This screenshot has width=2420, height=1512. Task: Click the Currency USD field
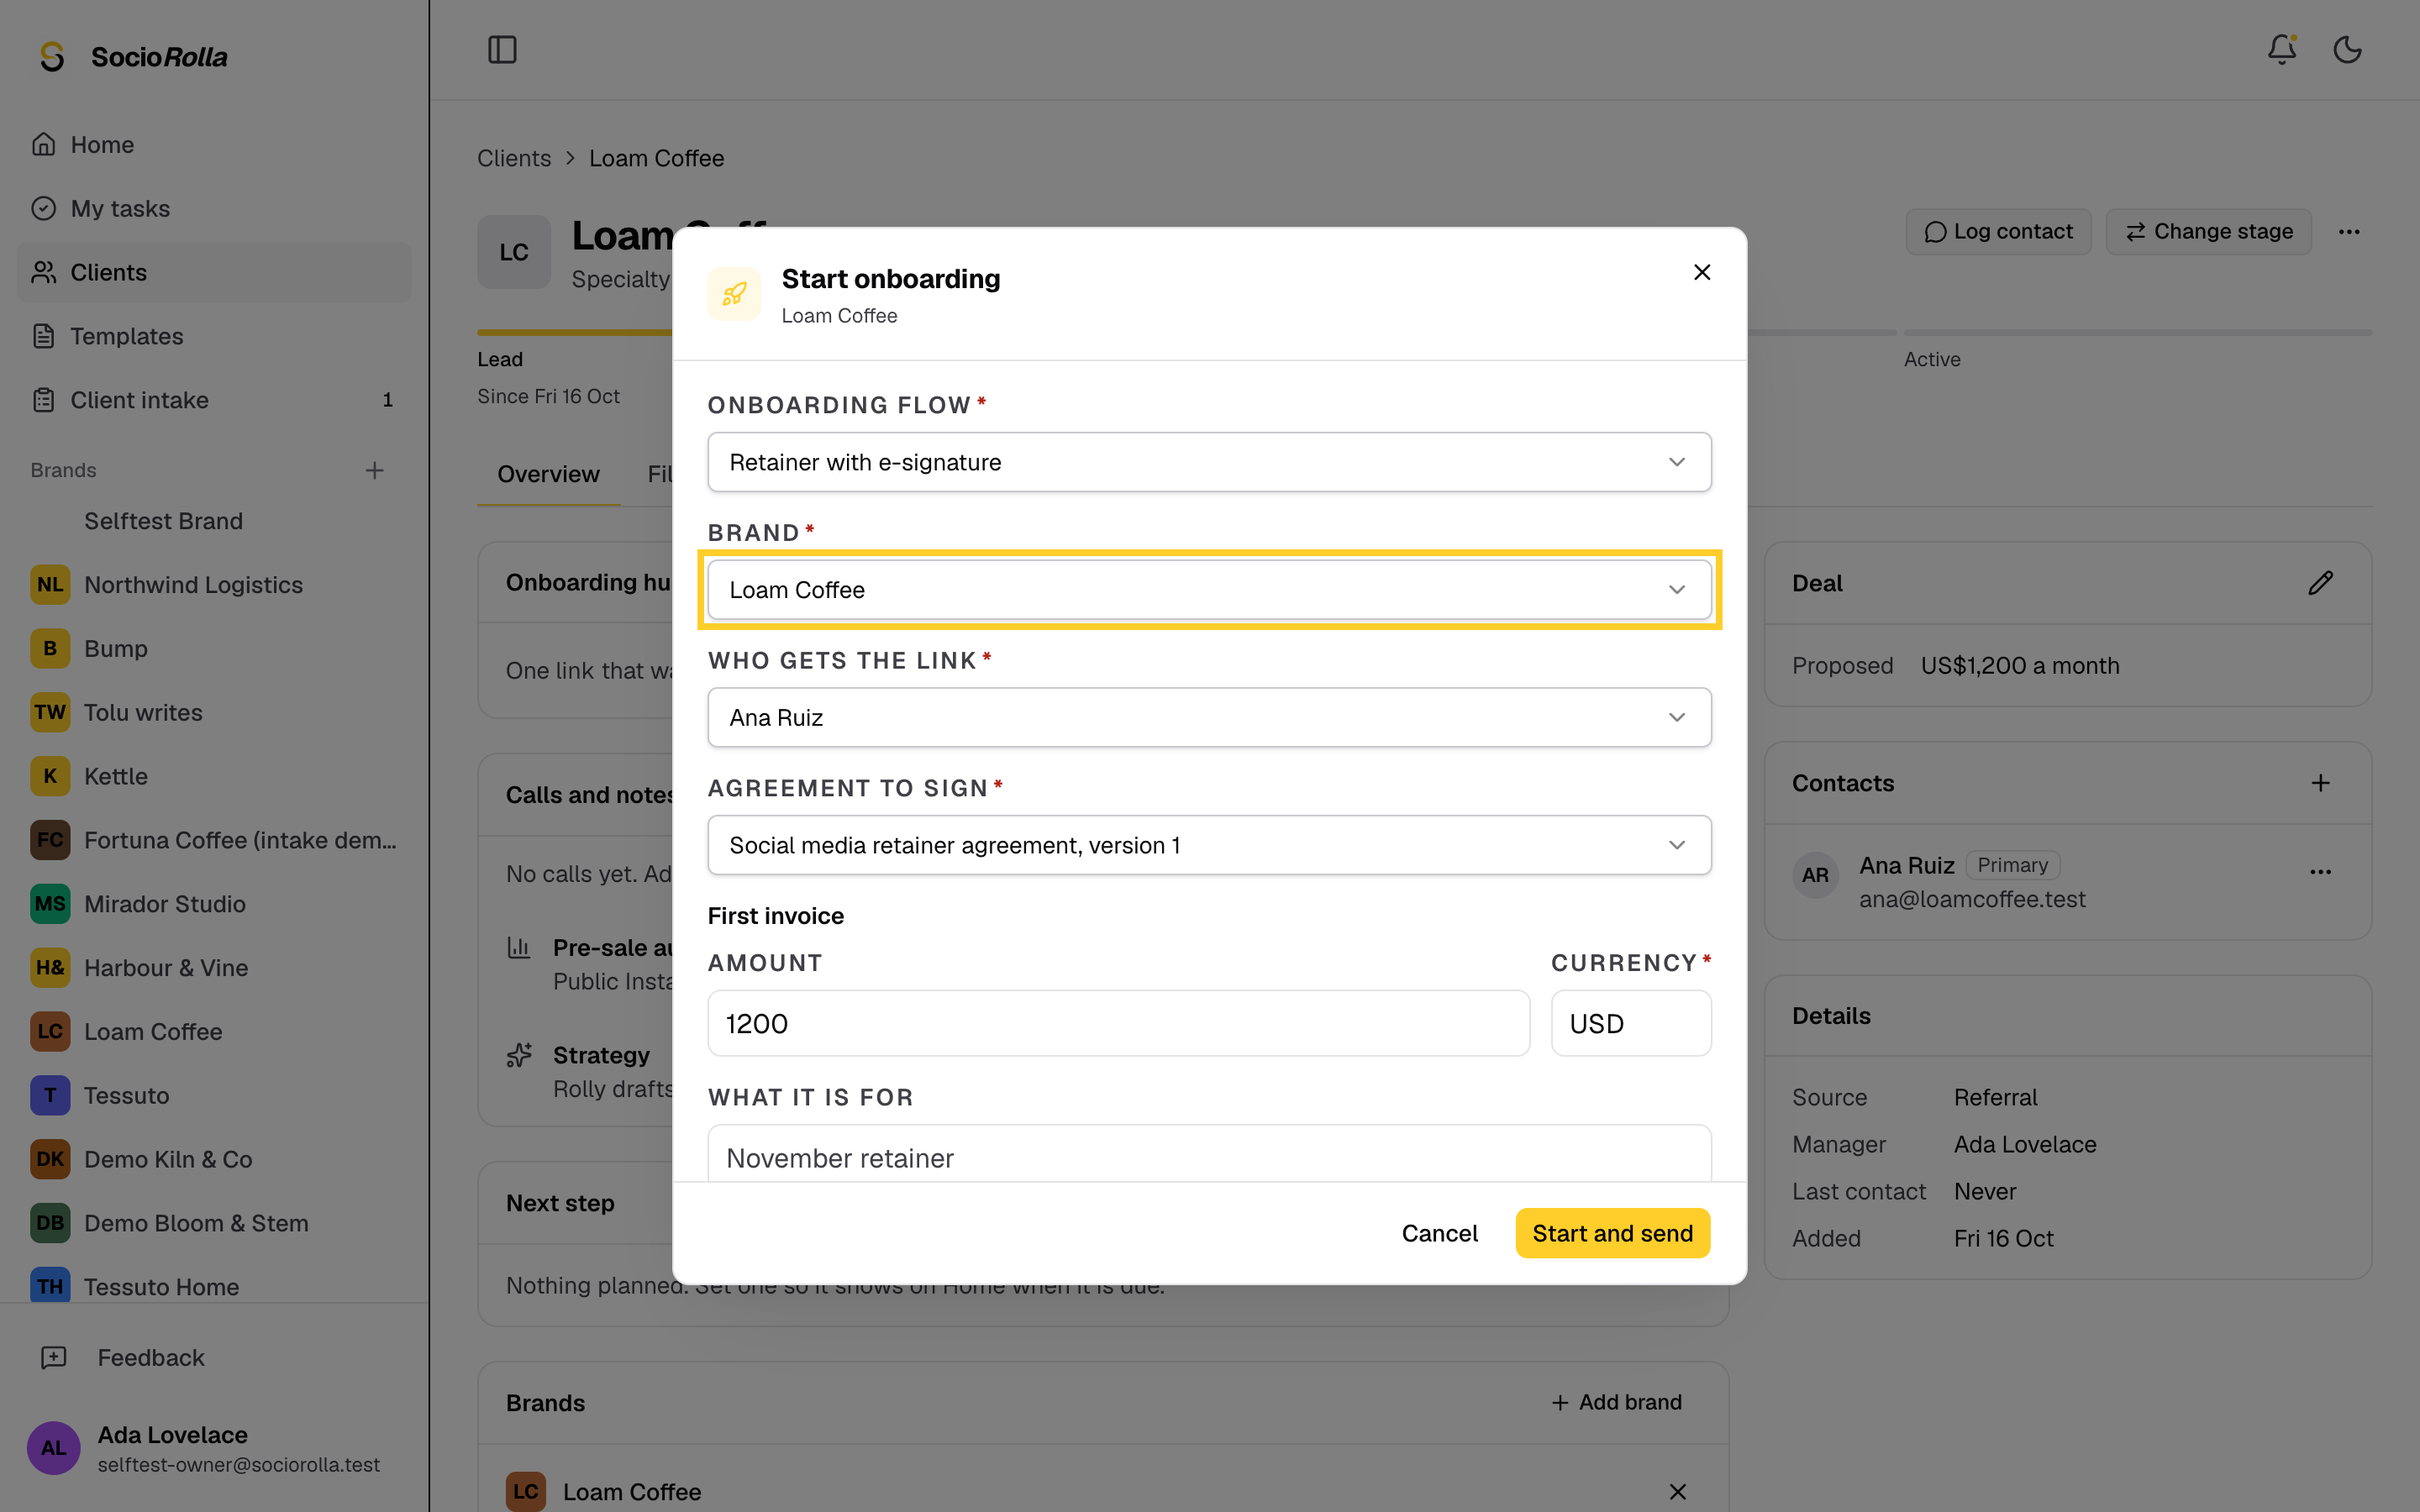(1631, 1023)
